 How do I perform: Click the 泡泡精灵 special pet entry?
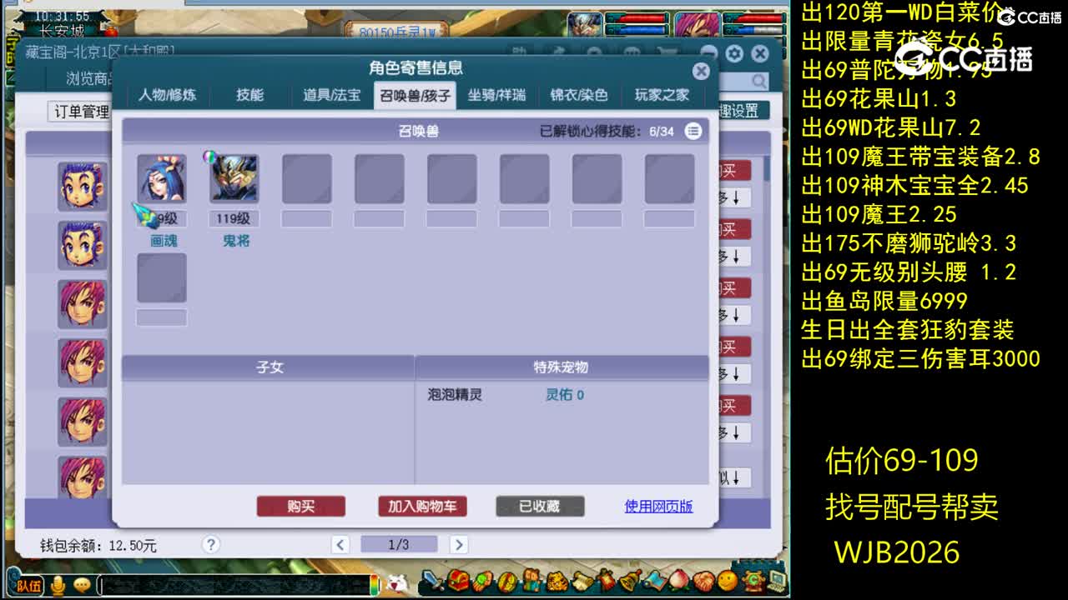455,395
